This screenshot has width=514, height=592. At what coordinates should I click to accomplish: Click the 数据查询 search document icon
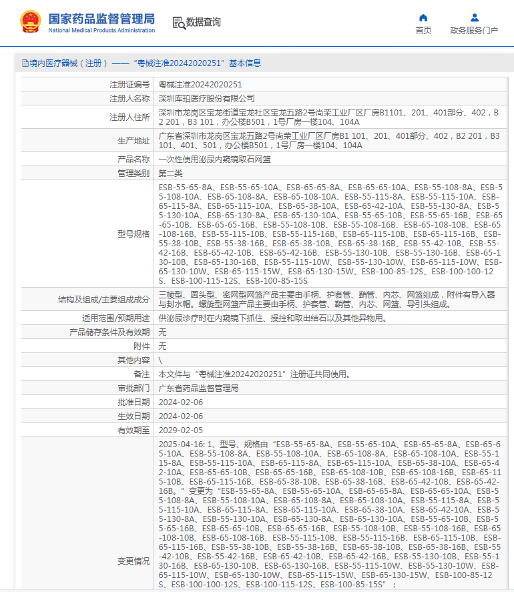point(179,23)
